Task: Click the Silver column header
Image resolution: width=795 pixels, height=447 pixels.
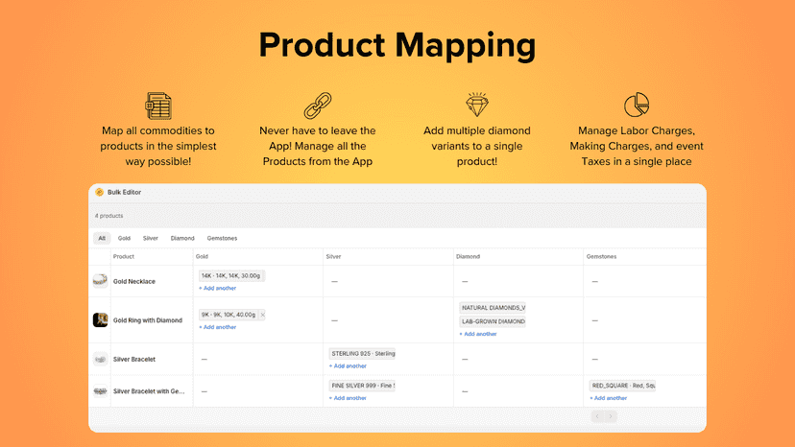Action: tap(333, 256)
